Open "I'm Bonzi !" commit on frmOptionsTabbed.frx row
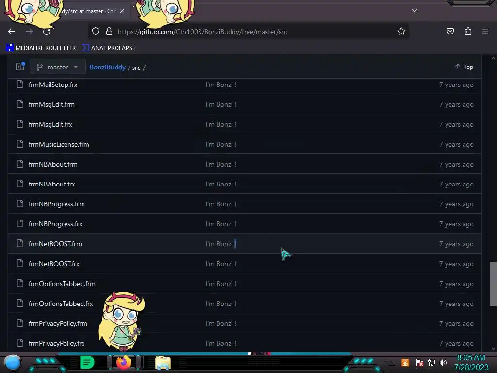 pos(221,304)
